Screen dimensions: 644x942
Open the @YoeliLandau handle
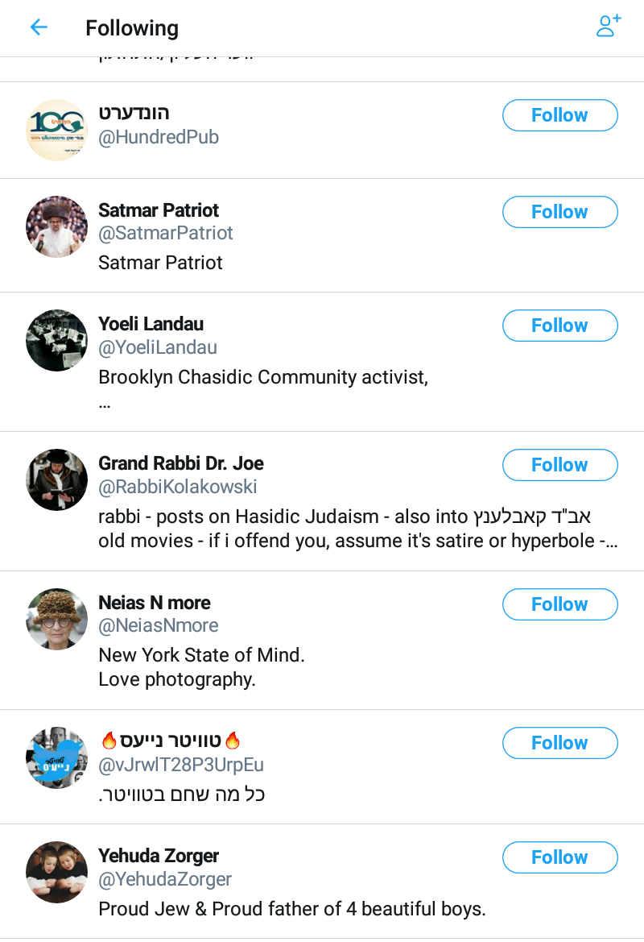(158, 347)
